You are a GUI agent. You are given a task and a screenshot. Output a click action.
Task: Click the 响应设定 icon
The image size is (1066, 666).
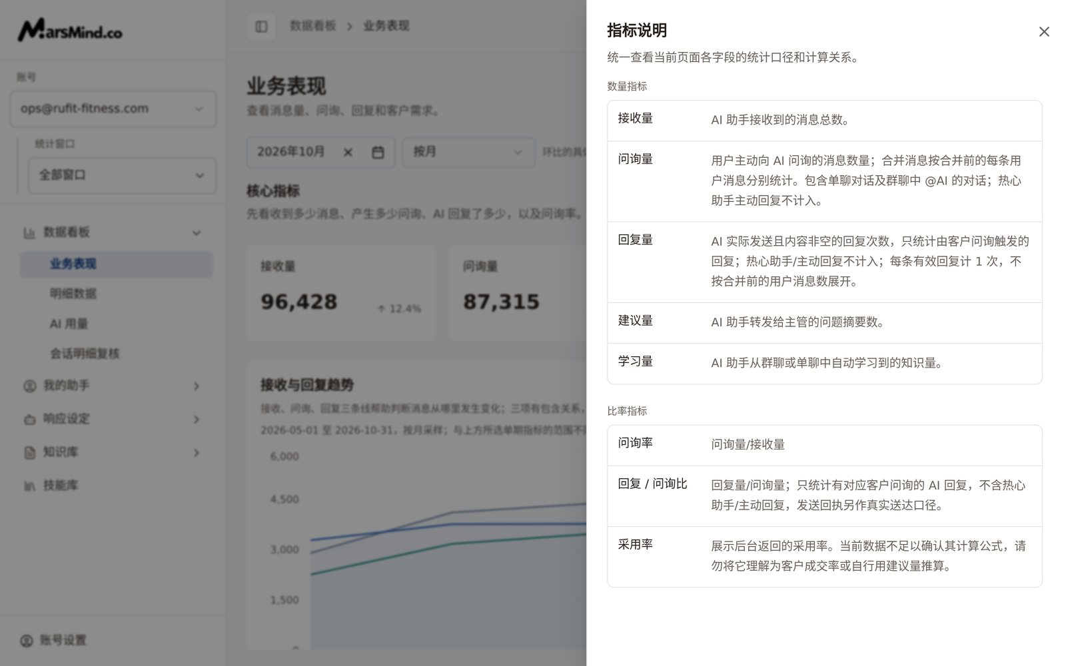(29, 420)
